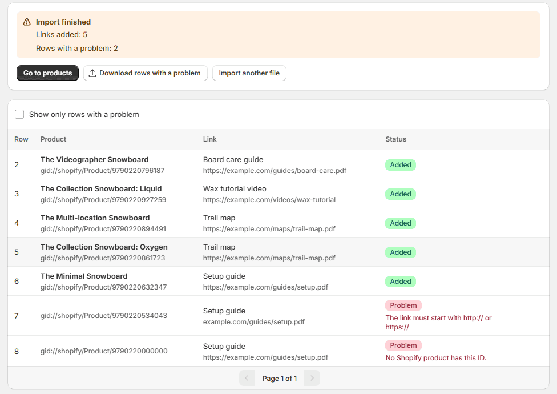557x394 pixels.
Task: Click row number 8
Action: [x=17, y=351]
